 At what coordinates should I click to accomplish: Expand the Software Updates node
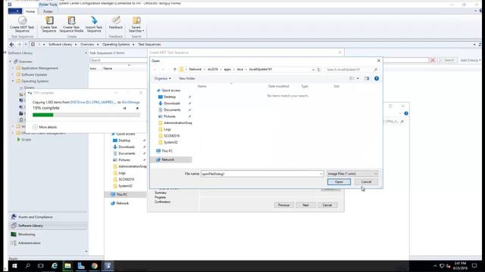click(x=13, y=75)
